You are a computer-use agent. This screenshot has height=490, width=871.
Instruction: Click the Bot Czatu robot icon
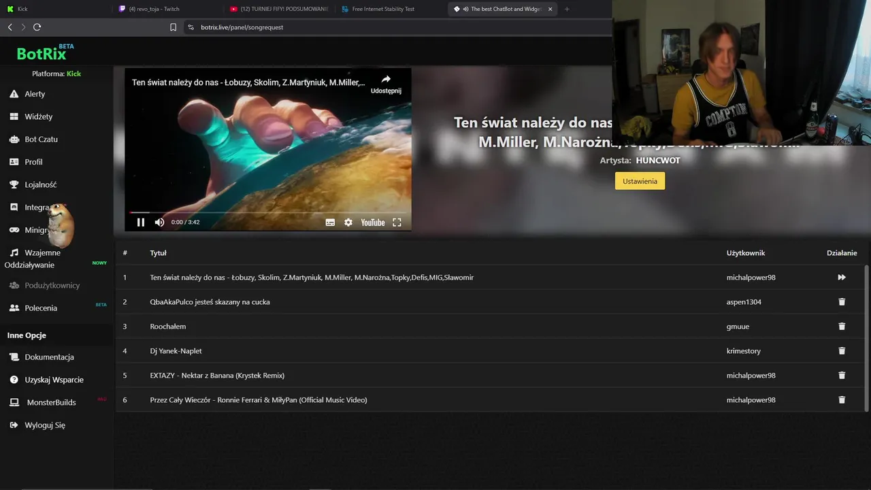14,139
